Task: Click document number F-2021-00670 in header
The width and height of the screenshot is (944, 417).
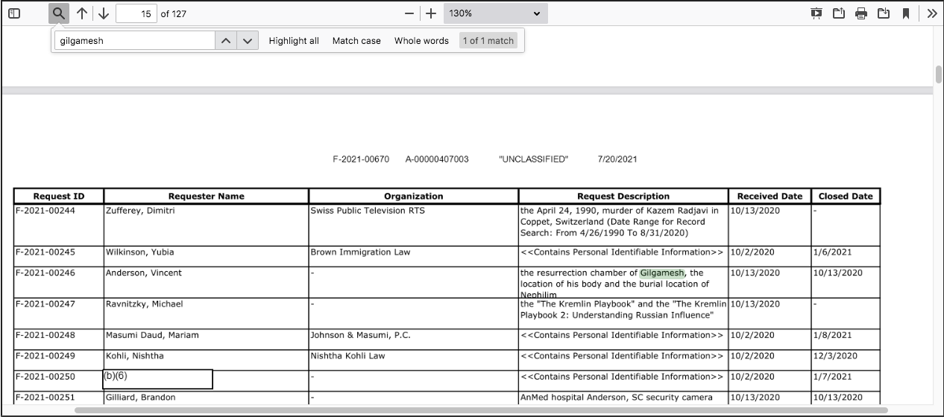Action: pyautogui.click(x=361, y=159)
